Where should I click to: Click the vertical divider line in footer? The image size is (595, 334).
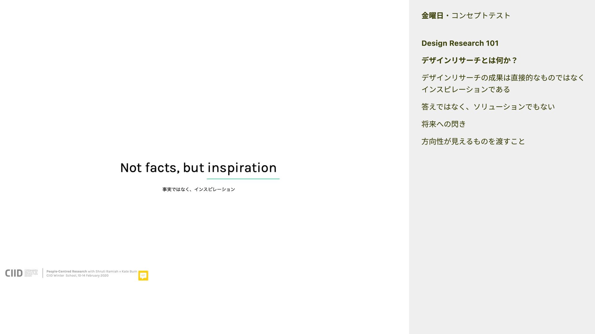click(x=42, y=273)
